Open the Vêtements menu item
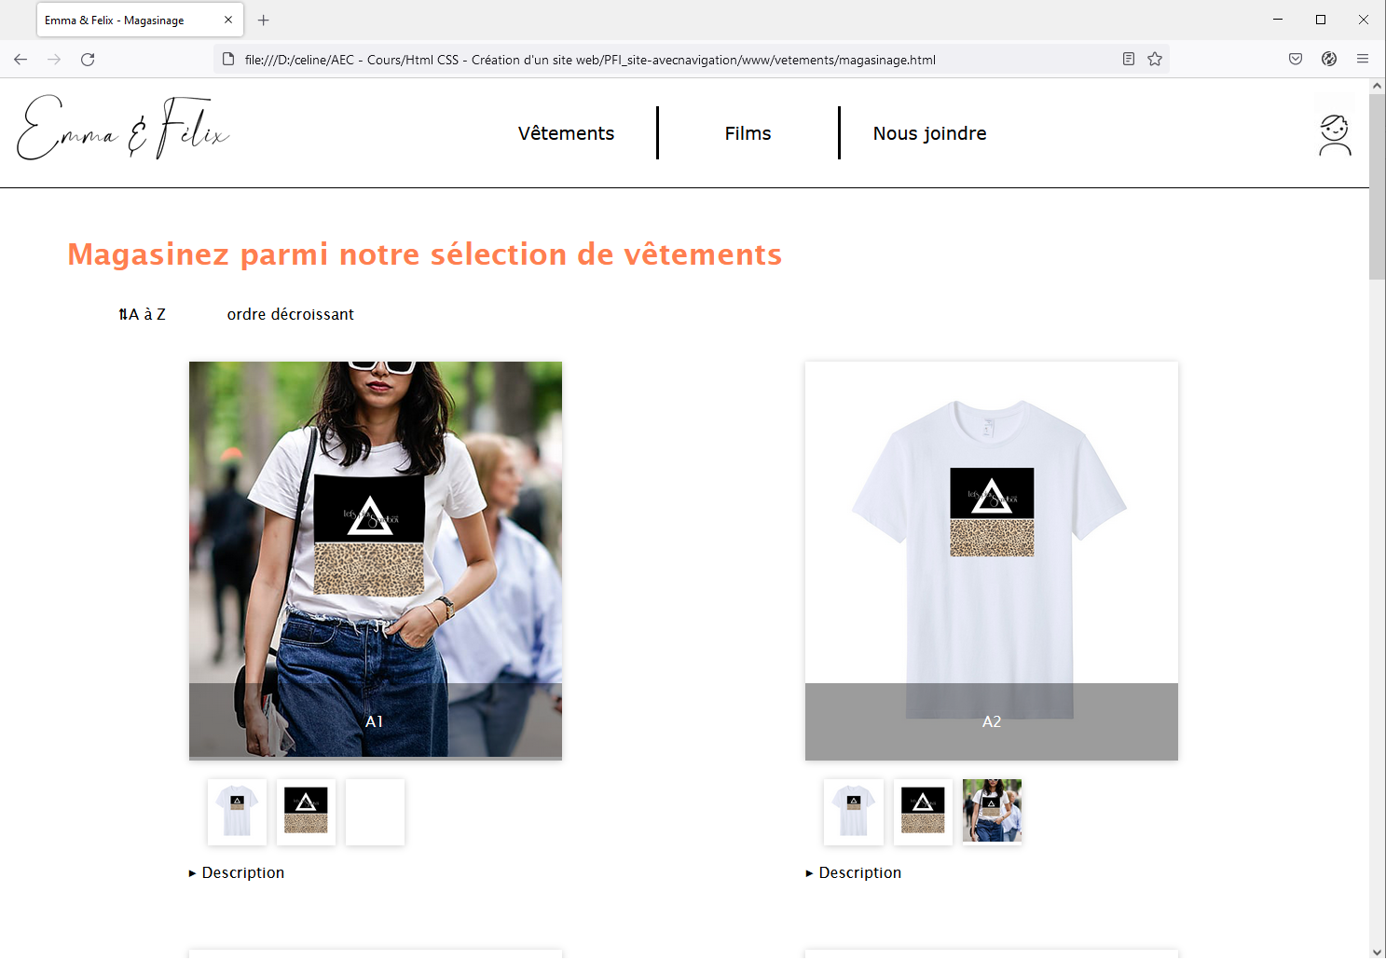Screen dimensions: 1386x960 pos(566,133)
